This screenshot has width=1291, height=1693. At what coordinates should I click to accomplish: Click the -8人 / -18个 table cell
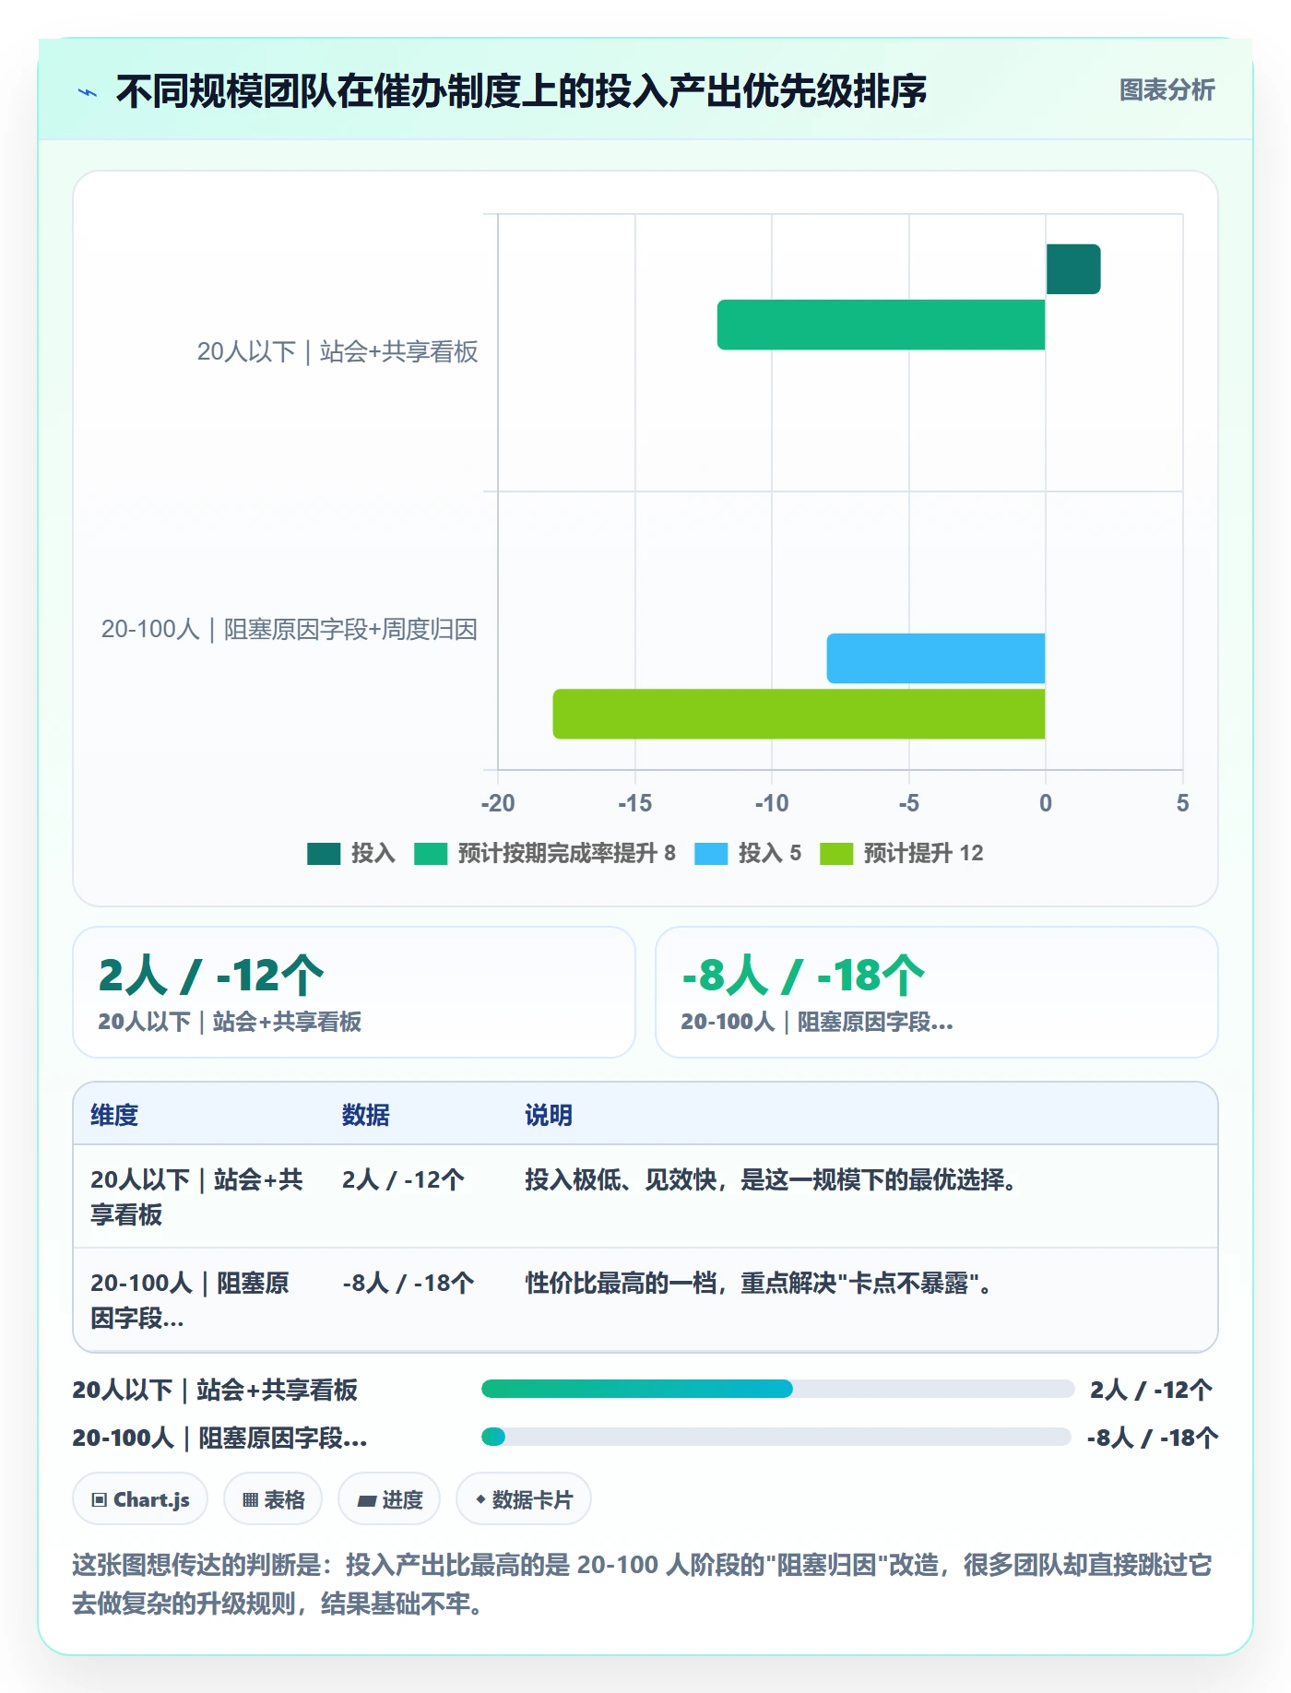[x=409, y=1283]
